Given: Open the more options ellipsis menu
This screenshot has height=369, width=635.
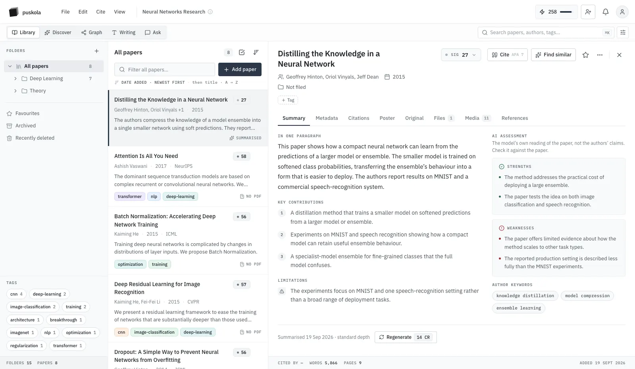Looking at the screenshot, I should point(600,55).
